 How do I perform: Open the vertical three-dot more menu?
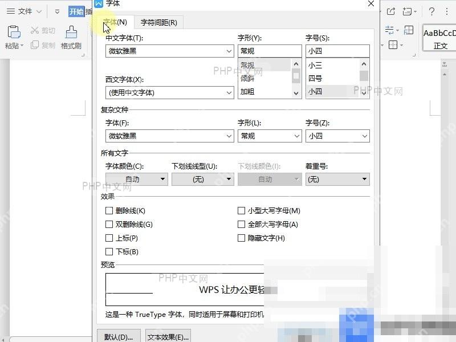[x=447, y=11]
